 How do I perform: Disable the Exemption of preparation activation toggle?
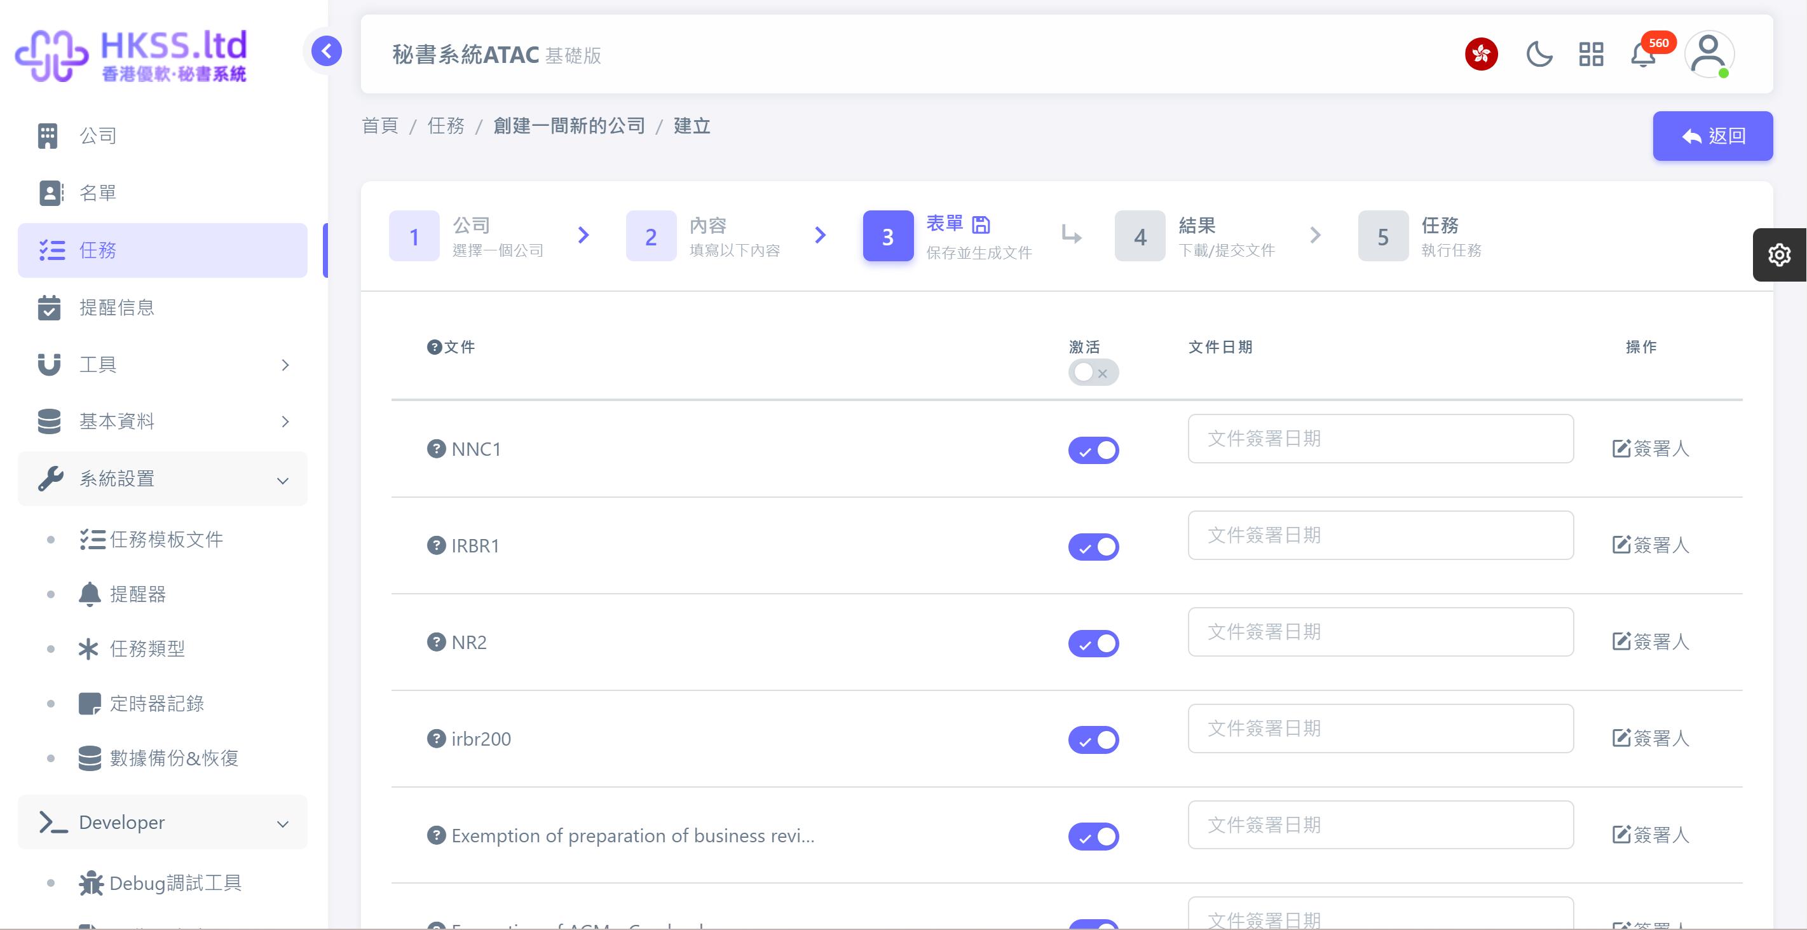click(x=1093, y=837)
